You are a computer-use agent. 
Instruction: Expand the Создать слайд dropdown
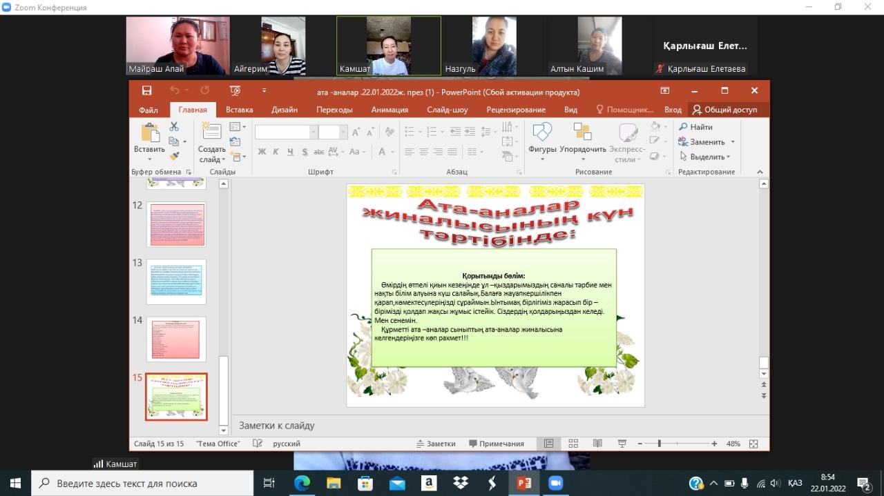(x=211, y=160)
